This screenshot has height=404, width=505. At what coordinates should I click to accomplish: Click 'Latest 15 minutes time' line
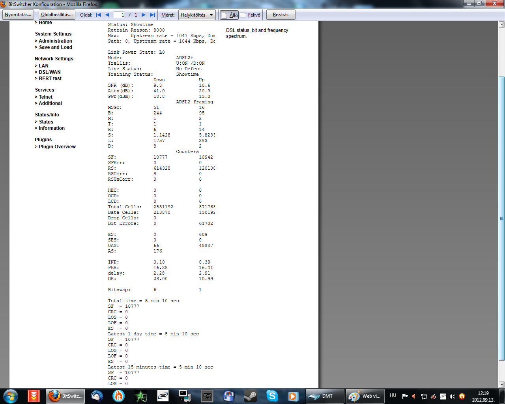click(161, 367)
